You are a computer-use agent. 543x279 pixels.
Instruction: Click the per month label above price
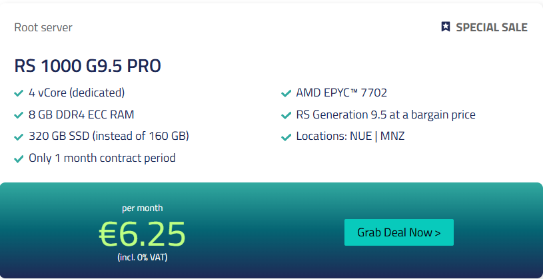pyautogui.click(x=142, y=208)
